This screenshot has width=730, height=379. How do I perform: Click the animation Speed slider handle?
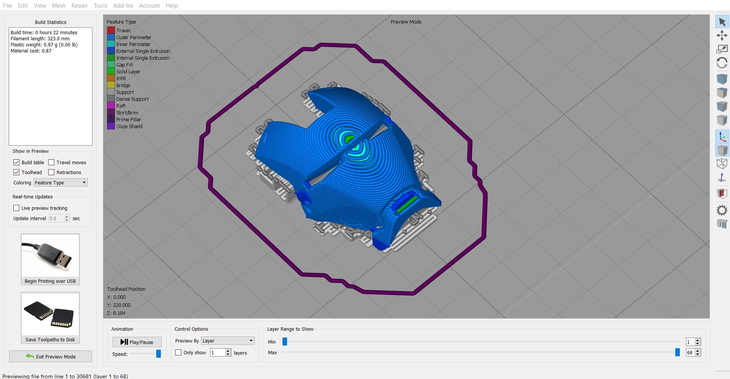[x=159, y=354]
